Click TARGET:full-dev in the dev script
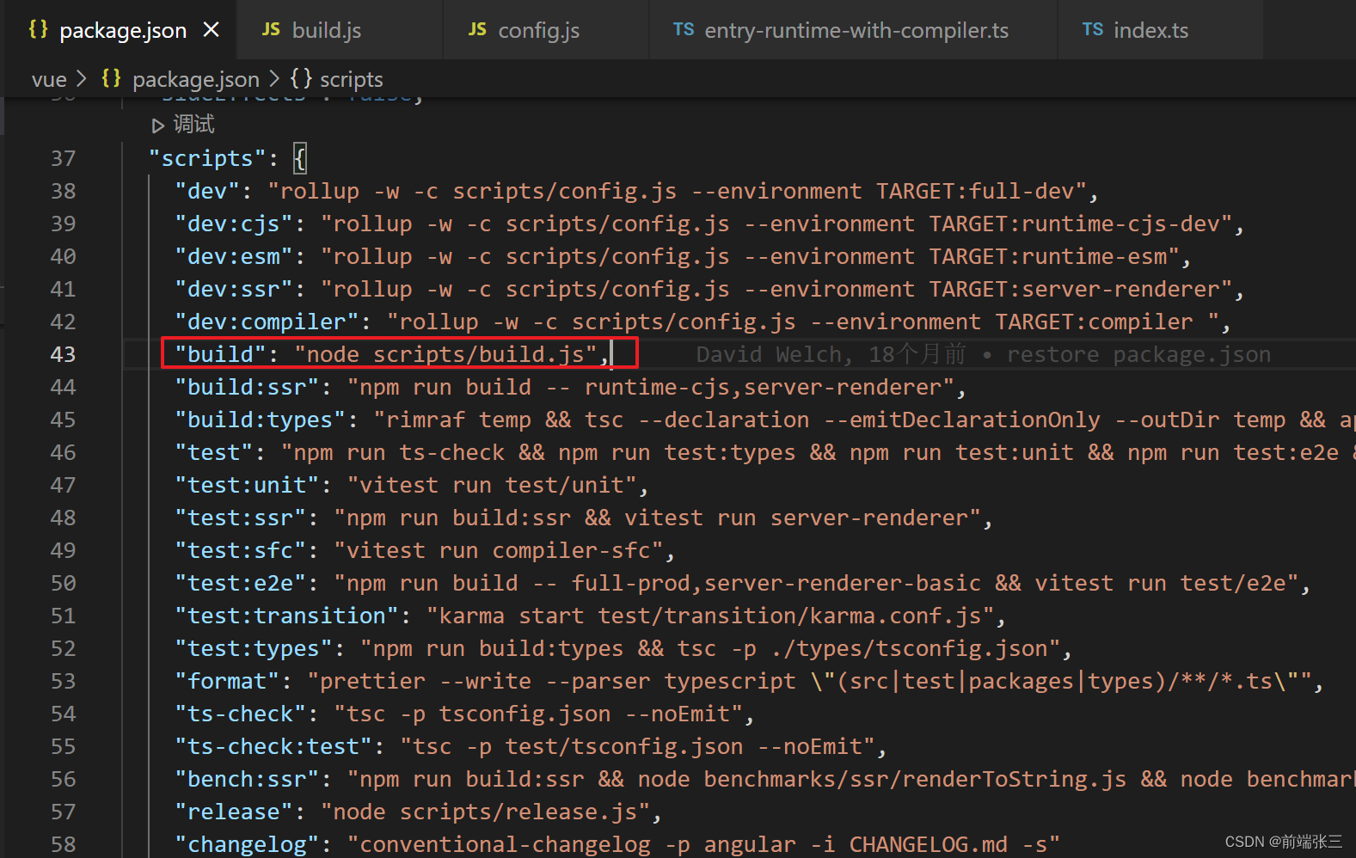 tap(975, 191)
